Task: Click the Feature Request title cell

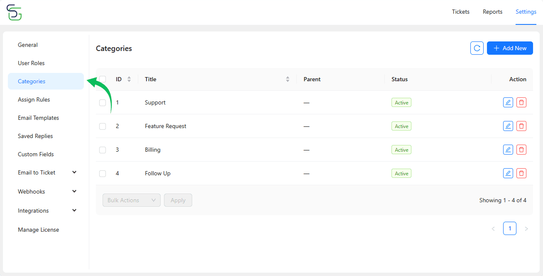Action: pos(166,126)
